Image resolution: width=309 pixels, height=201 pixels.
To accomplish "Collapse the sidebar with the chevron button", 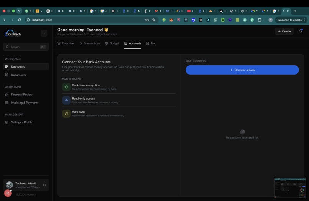I will pyautogui.click(x=44, y=33).
